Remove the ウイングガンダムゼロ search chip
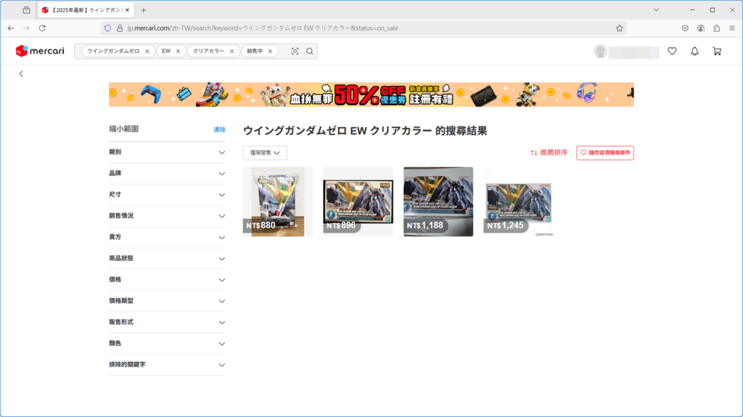Screen dimensions: 743x417 [x=147, y=51]
